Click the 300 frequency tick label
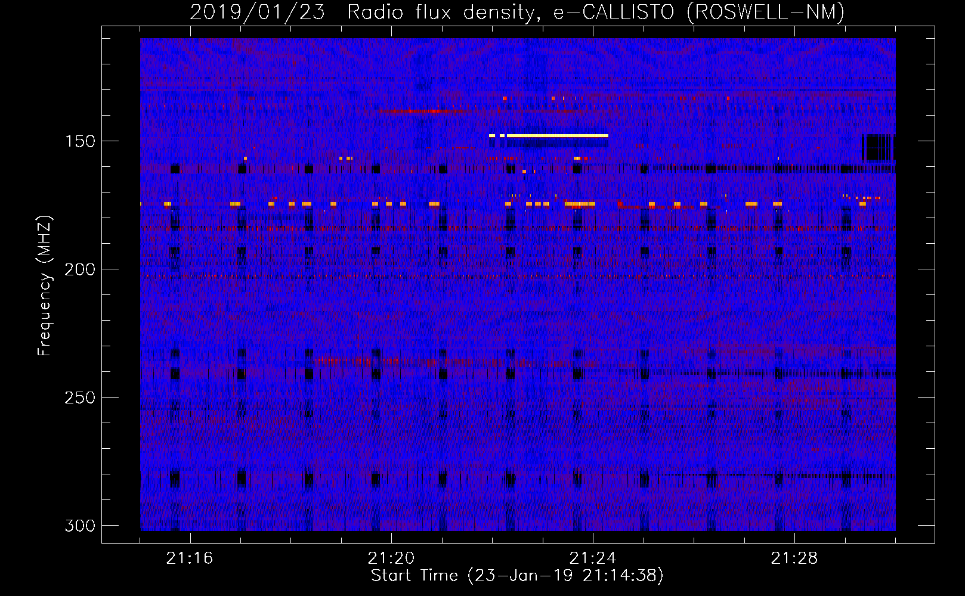This screenshot has height=596, width=965. click(x=80, y=526)
